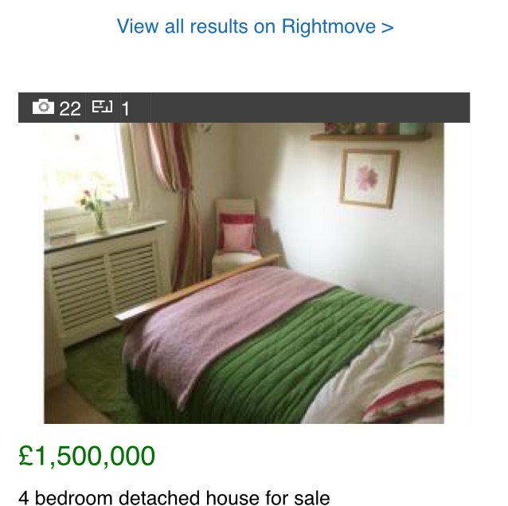Click the £1,500,000 price
Viewport: 508px width, 506px height.
point(87,456)
